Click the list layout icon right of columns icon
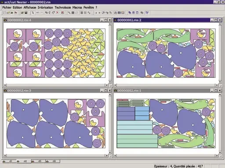This screenshot has width=225, height=168. point(85,13)
